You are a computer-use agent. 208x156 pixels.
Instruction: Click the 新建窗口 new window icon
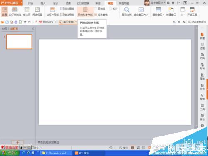(171, 12)
